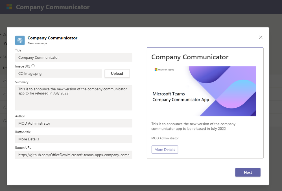Collapse the Sent messages section arrow
Viewport: 282px width, 191px height.
click(x=1, y=57)
